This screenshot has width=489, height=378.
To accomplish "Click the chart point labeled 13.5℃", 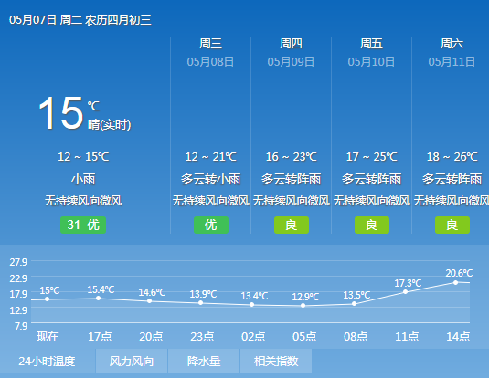I will pyautogui.click(x=355, y=304).
